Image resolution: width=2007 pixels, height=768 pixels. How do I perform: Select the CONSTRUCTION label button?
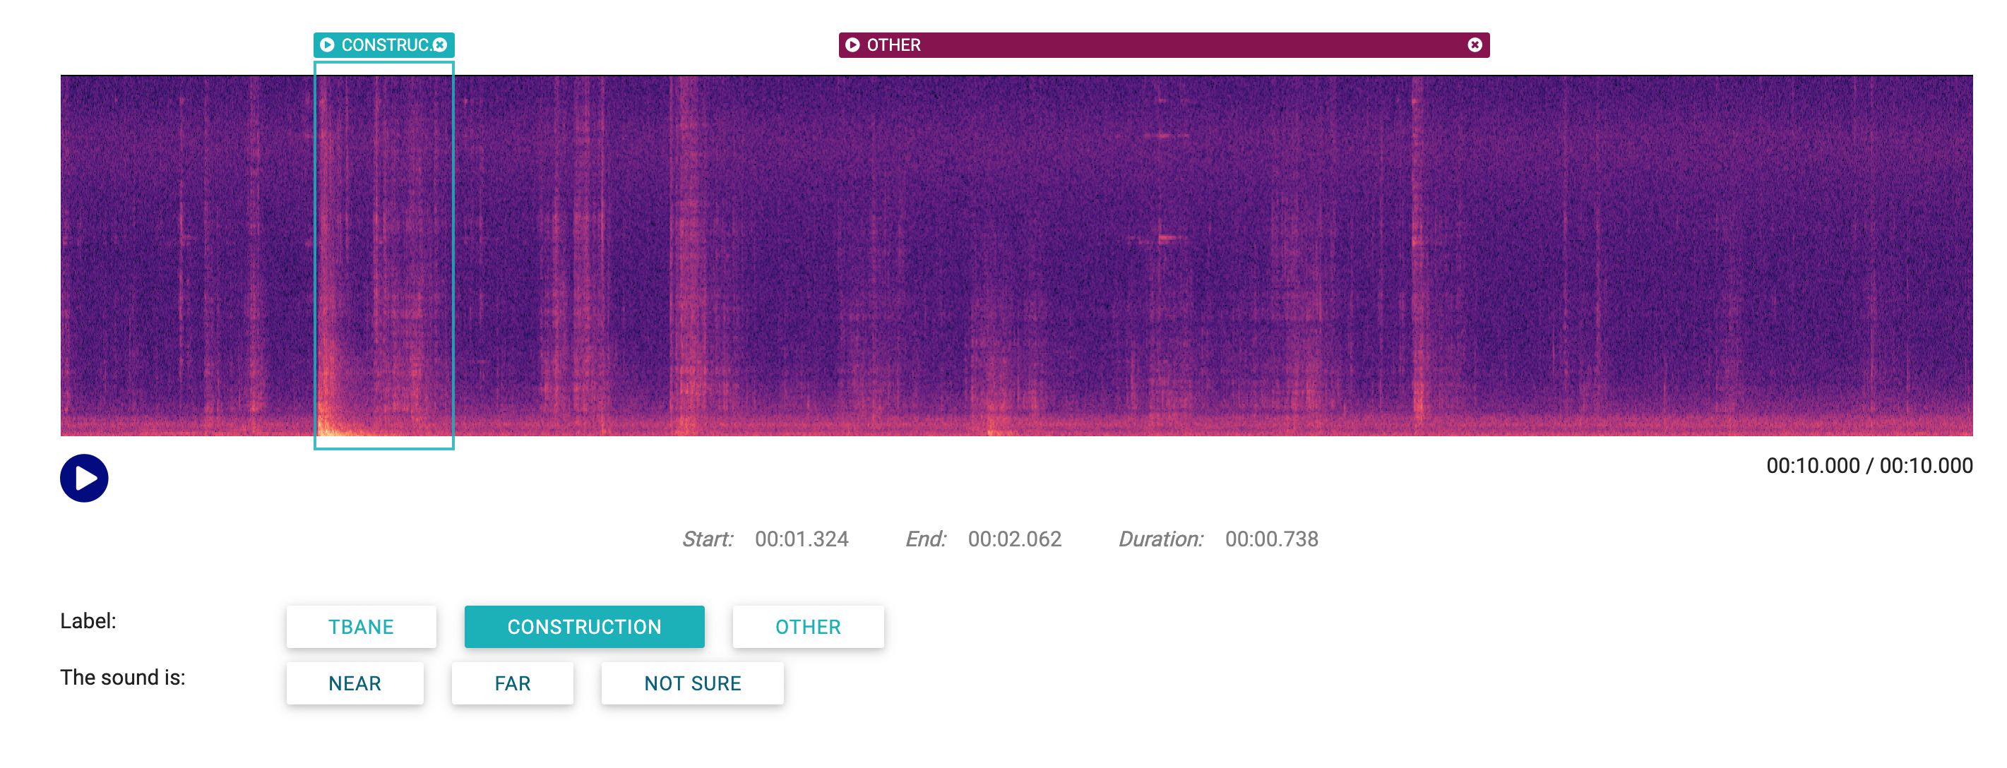583,626
